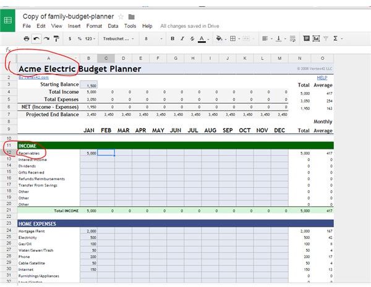Select the INCOME section header

pos(176,146)
